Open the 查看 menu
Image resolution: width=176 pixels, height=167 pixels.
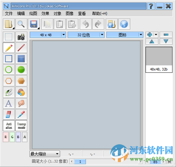pyautogui.click(x=82, y=13)
